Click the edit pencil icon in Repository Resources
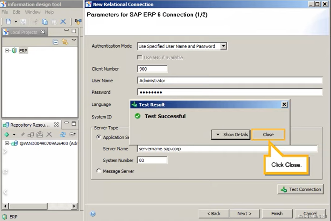 23,134
